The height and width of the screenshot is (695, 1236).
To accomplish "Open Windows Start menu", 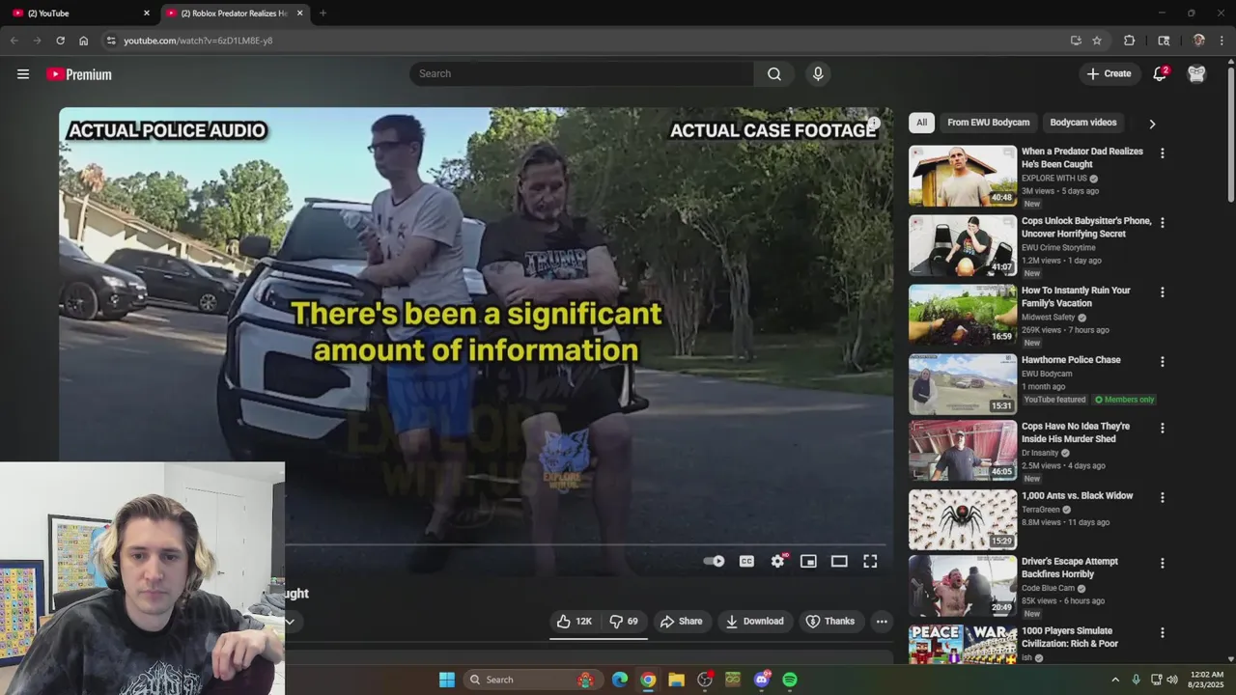I will [x=447, y=680].
